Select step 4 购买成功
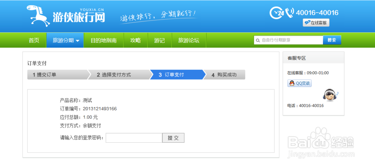Viewport: 375px width, 167px height. pyautogui.click(x=225, y=75)
